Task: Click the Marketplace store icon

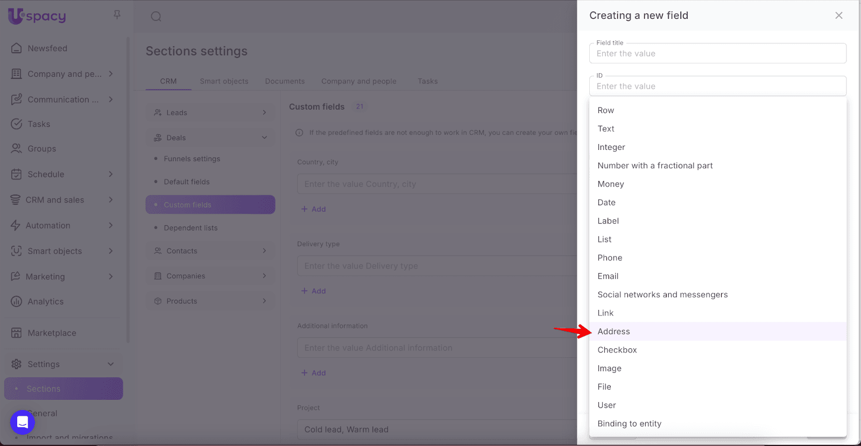Action: click(x=17, y=333)
